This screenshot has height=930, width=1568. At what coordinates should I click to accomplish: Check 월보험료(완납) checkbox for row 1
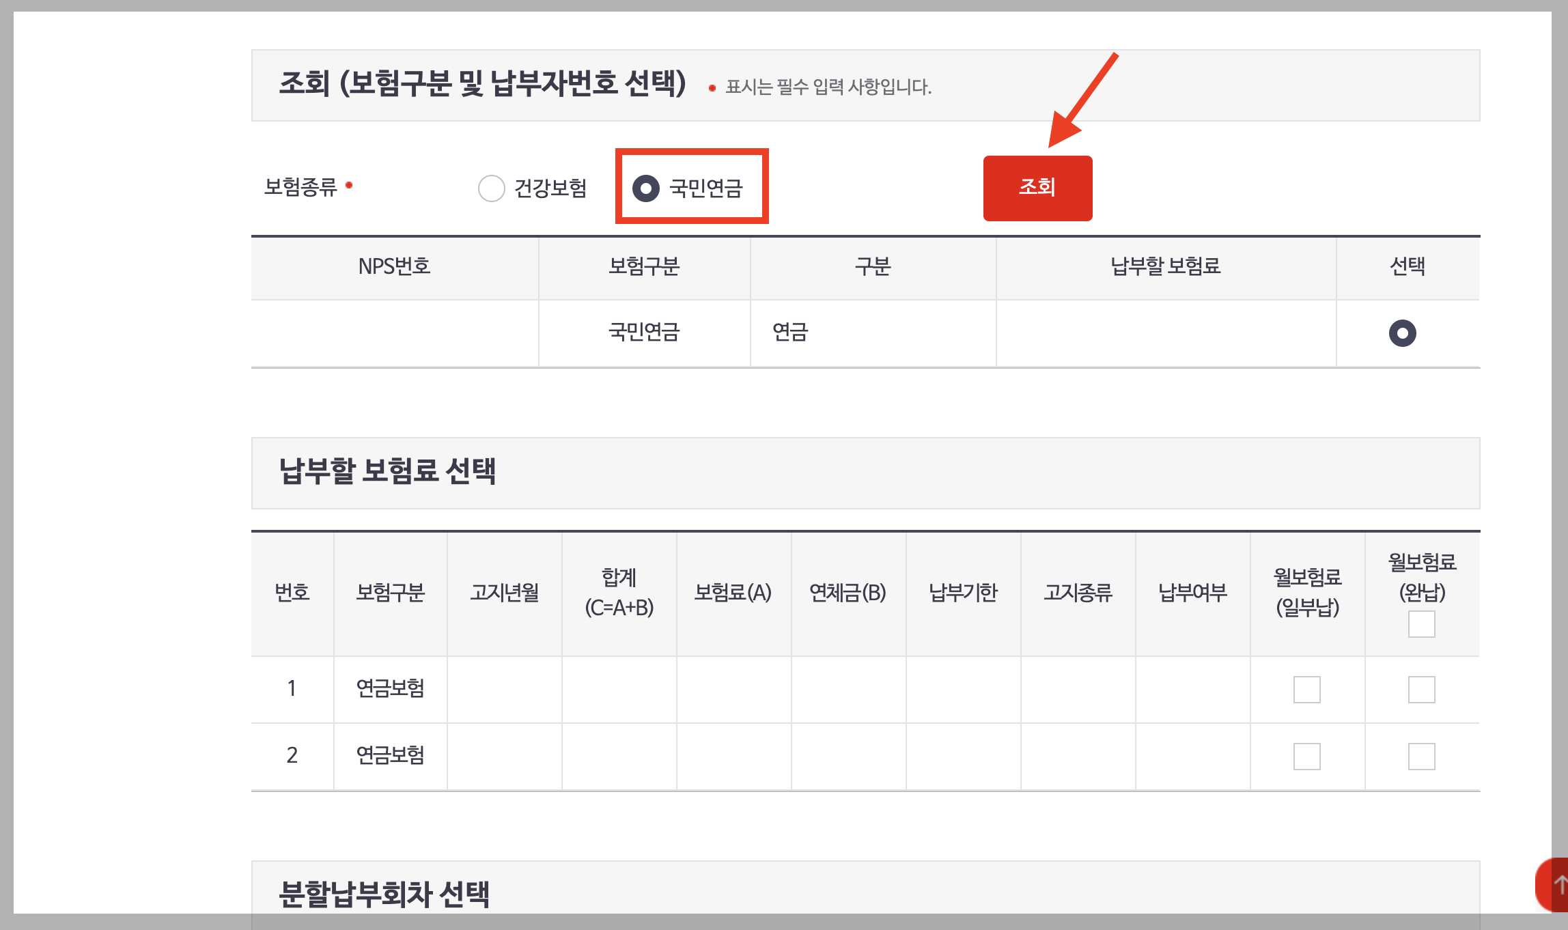[1421, 690]
